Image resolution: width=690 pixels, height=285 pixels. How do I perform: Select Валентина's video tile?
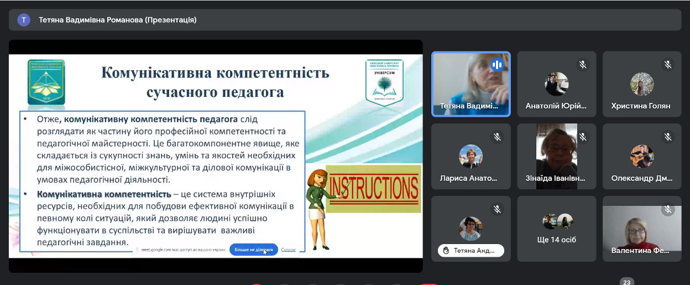click(x=642, y=229)
